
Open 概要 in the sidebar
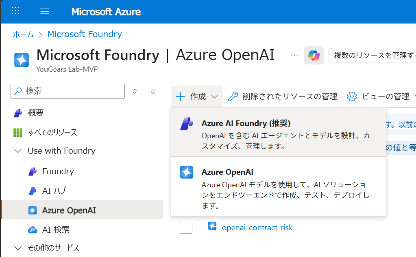35,113
